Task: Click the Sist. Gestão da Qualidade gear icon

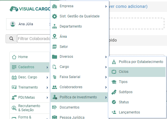Action: (x=54, y=16)
